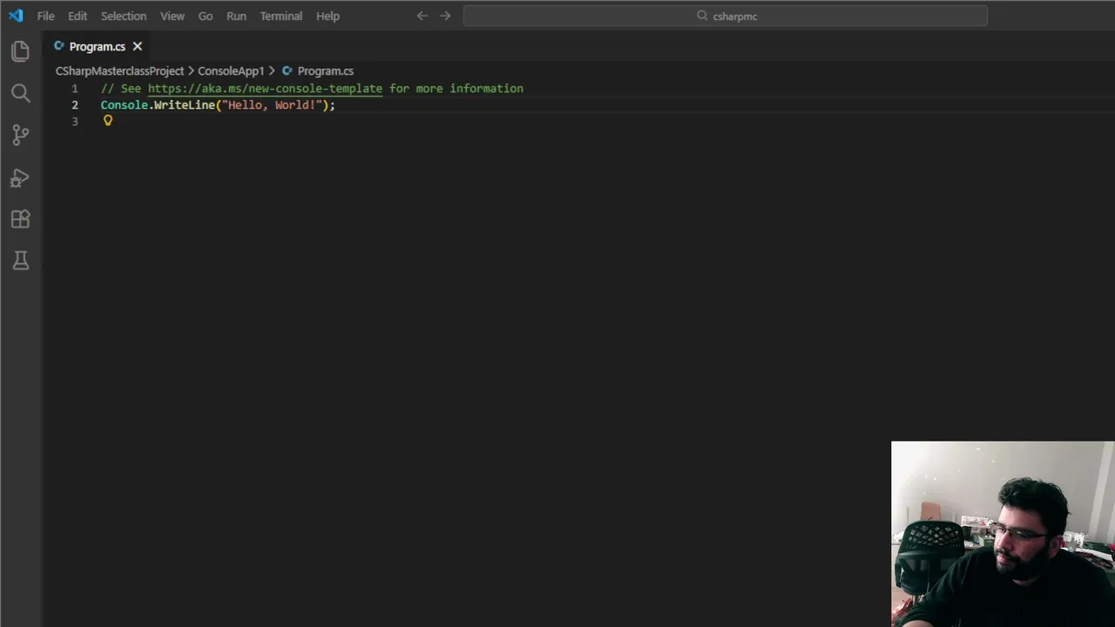1115x627 pixels.
Task: Click the aka.ms/new-console-template link
Action: (265, 88)
